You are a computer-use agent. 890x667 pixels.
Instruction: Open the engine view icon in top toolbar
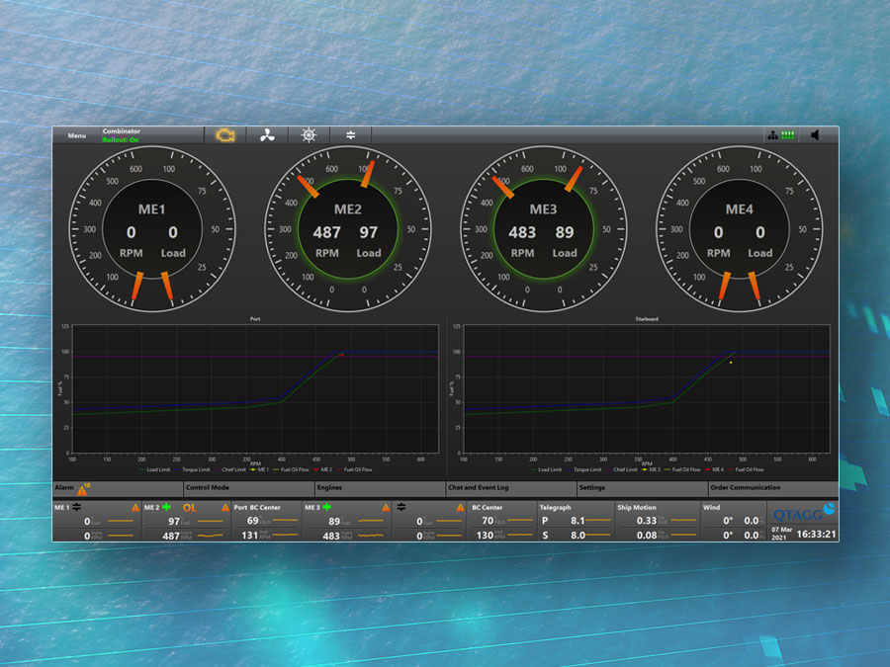tap(224, 135)
